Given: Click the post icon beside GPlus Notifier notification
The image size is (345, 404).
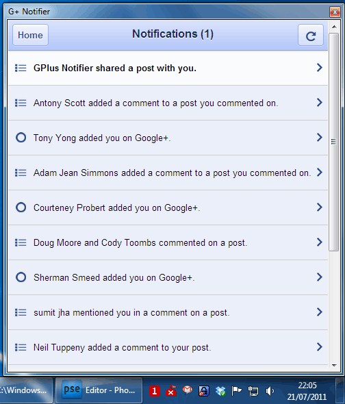Looking at the screenshot, I should [x=21, y=68].
